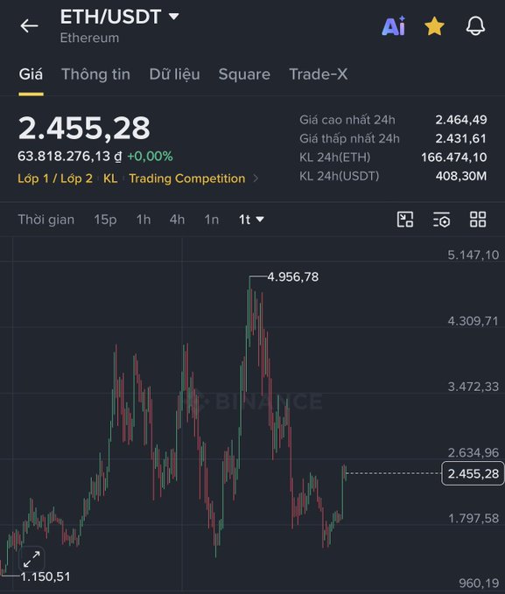Tap the 24h low value 2.431,61
505x594 pixels.
460,138
